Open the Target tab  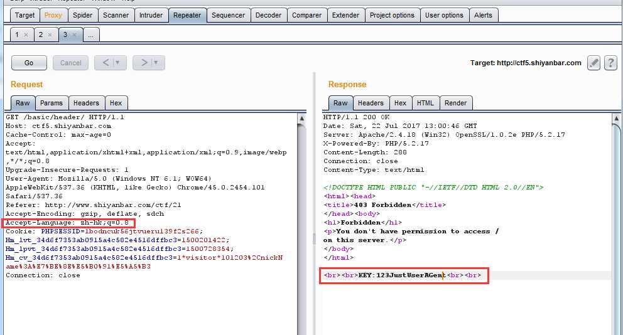[x=24, y=15]
